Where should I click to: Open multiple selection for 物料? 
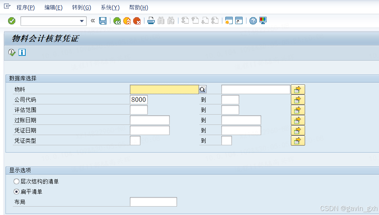[x=298, y=89]
